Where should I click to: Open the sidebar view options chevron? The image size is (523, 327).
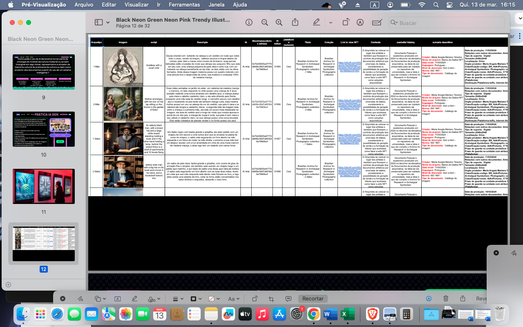[108, 23]
